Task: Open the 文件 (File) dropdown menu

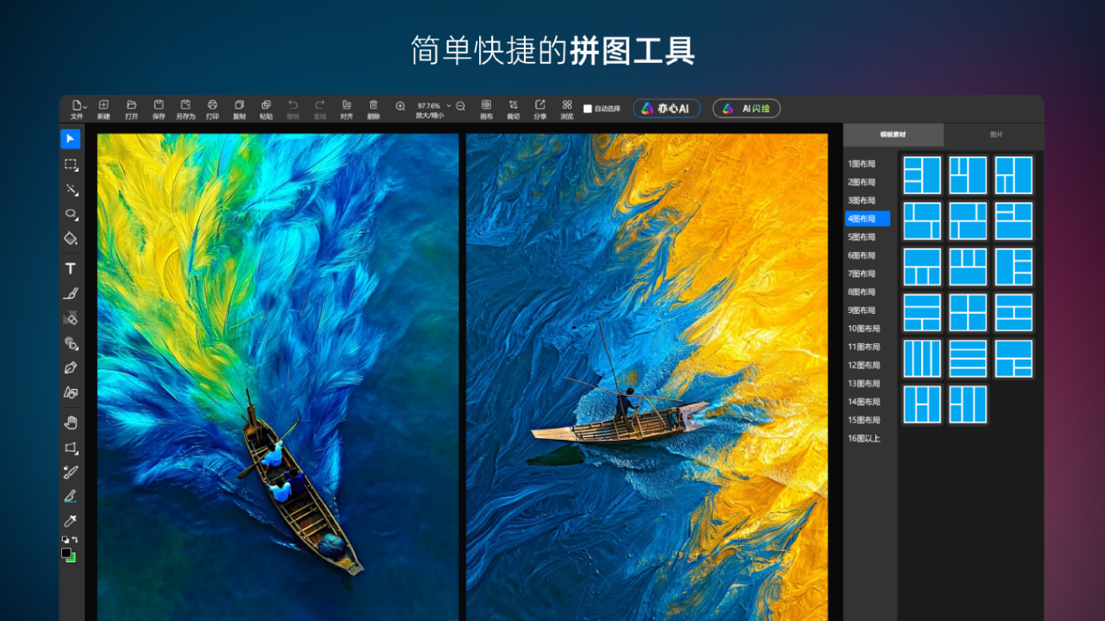Action: point(78,109)
